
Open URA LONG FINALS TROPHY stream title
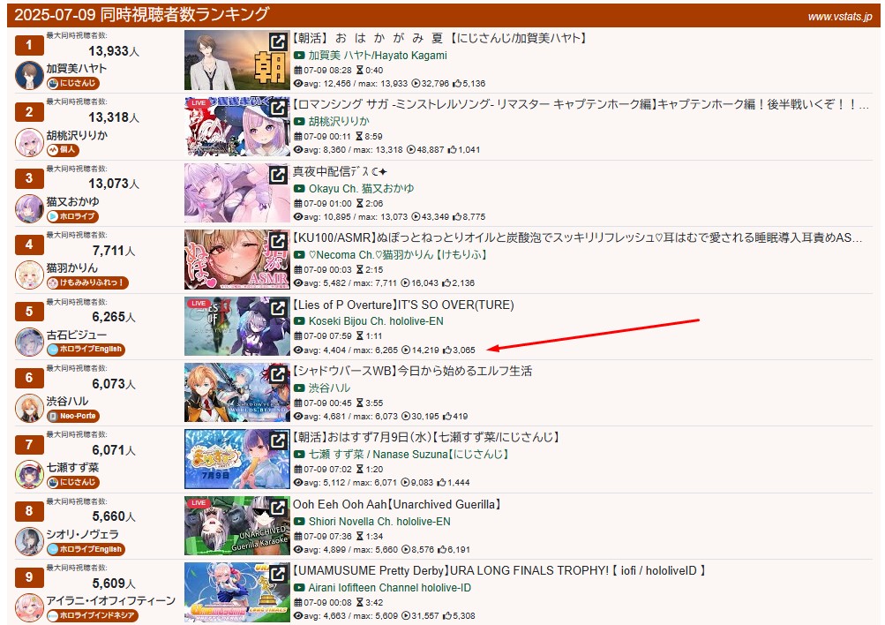[499, 571]
